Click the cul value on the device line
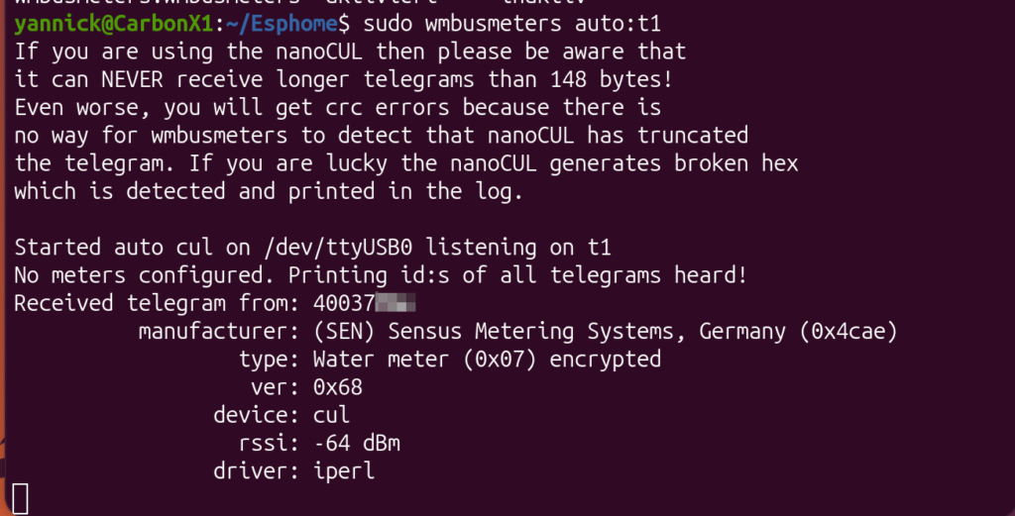Image resolution: width=1015 pixels, height=516 pixels. pos(331,414)
